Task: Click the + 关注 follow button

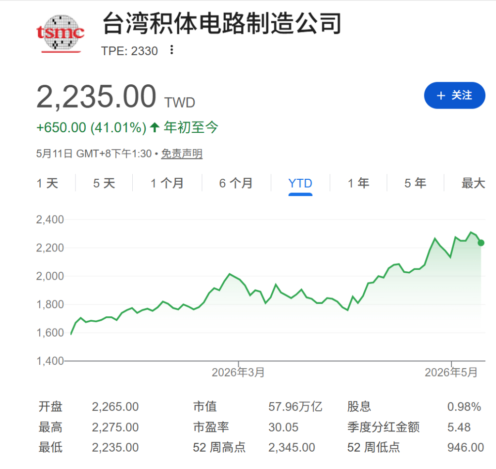Action: pyautogui.click(x=454, y=95)
